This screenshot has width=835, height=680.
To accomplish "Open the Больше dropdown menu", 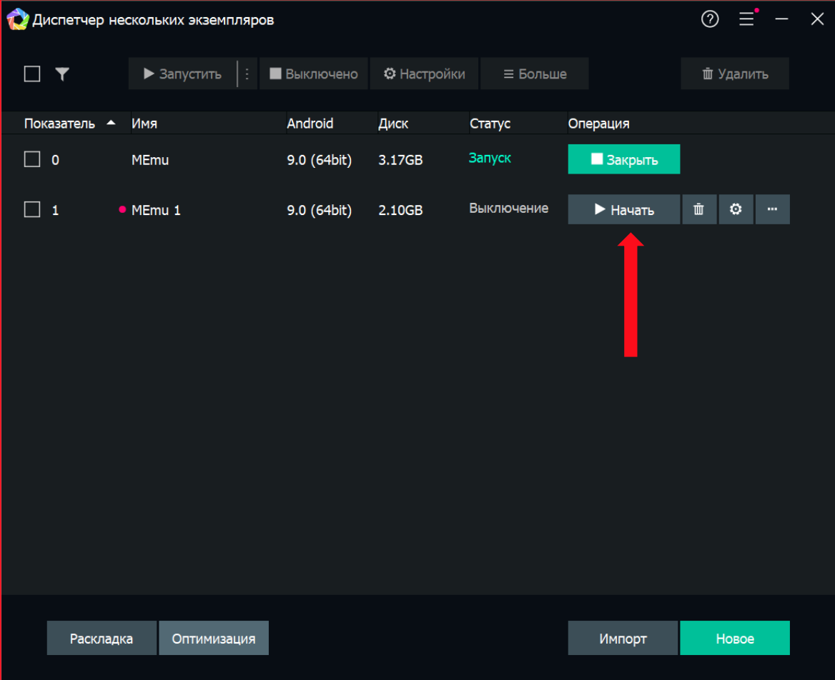I will pos(535,74).
